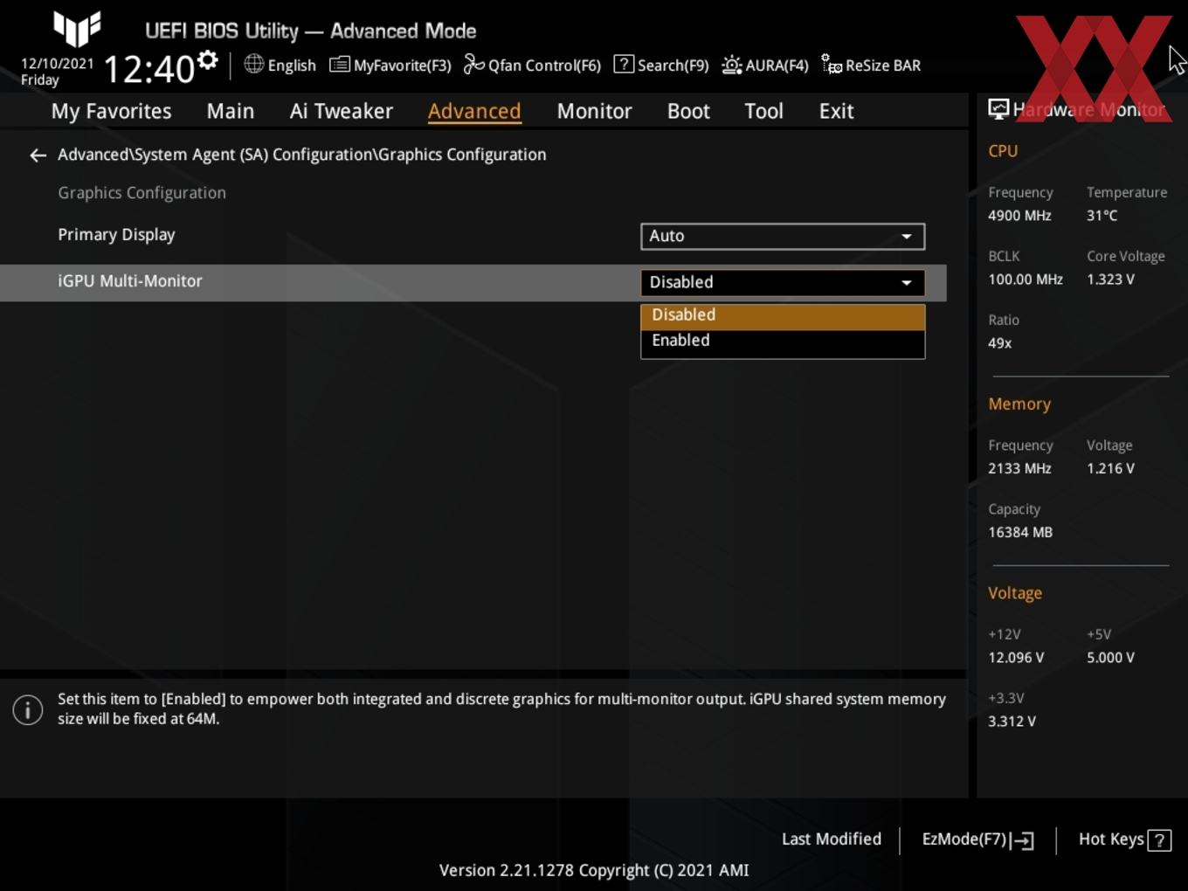Click +3.3V reading 3.312 V
The image size is (1188, 891).
1012,722
